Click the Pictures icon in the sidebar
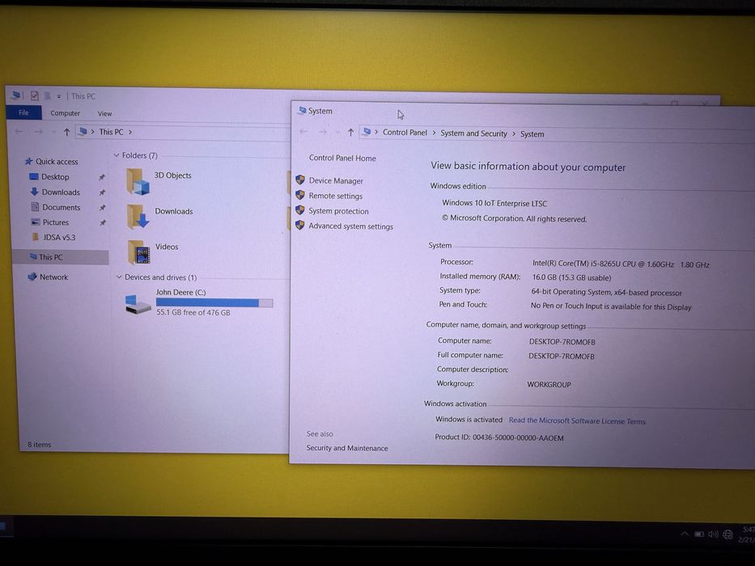 [35, 222]
